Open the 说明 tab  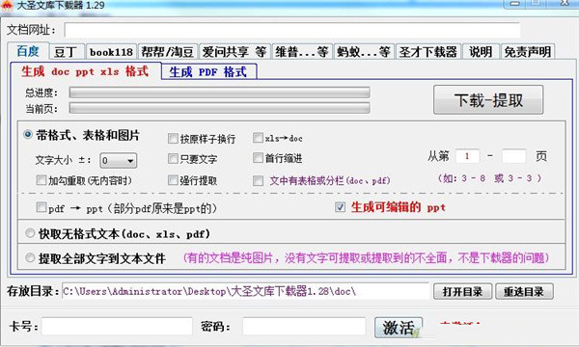click(x=481, y=52)
